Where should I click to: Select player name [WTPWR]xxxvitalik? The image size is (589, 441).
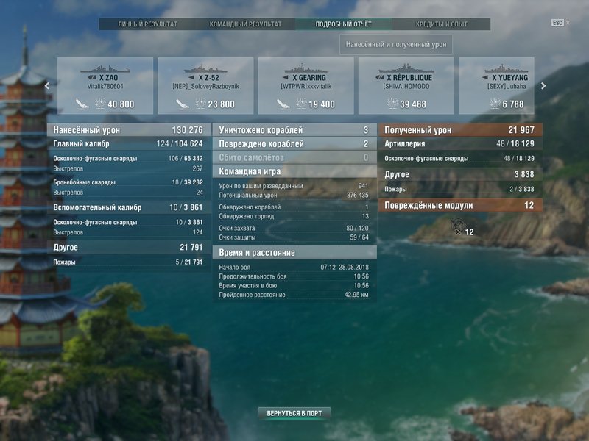click(306, 86)
